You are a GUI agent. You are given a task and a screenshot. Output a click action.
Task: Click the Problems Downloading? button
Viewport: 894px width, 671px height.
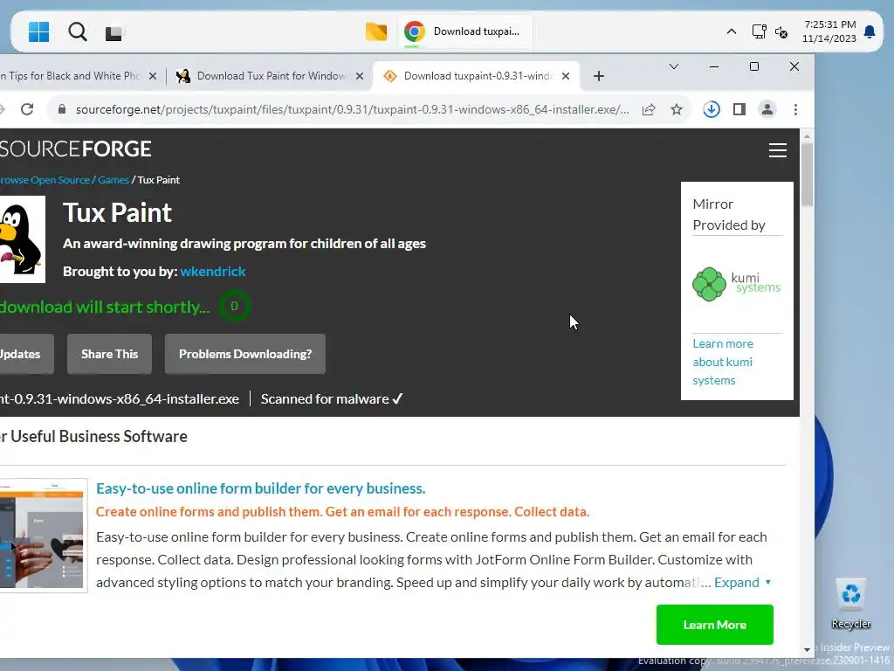245,354
